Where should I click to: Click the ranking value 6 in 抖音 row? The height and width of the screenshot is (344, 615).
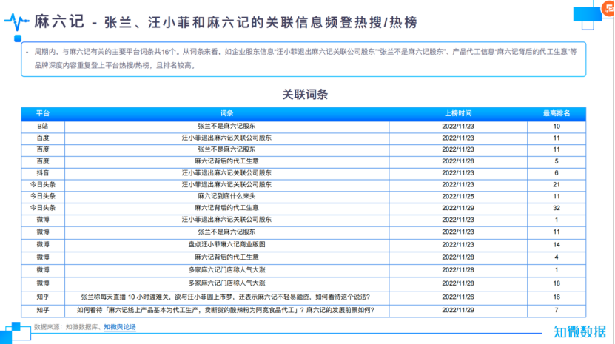pos(557,173)
